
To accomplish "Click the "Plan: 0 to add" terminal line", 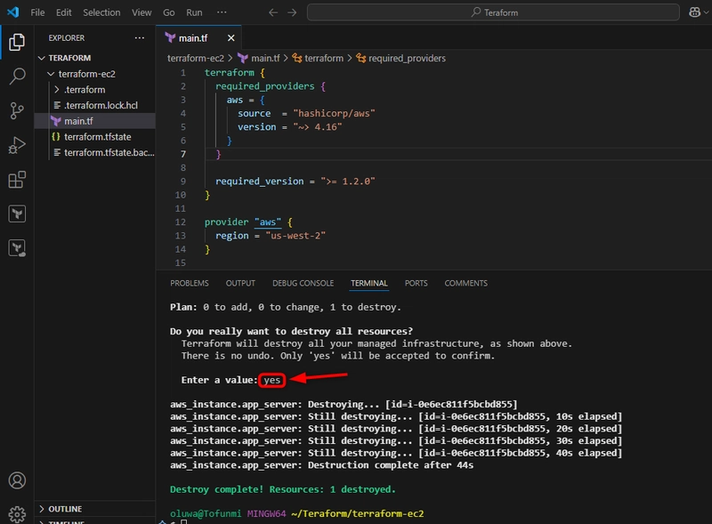I will click(x=286, y=308).
